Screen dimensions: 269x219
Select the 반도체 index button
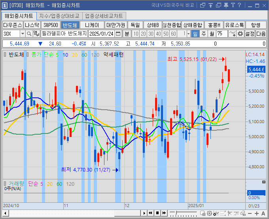click(x=70, y=25)
